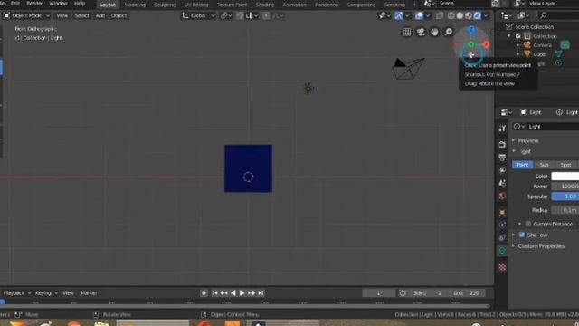Open overlays options dropdown arrow
Viewport: 579px width, 326px height.
pyautogui.click(x=428, y=15)
